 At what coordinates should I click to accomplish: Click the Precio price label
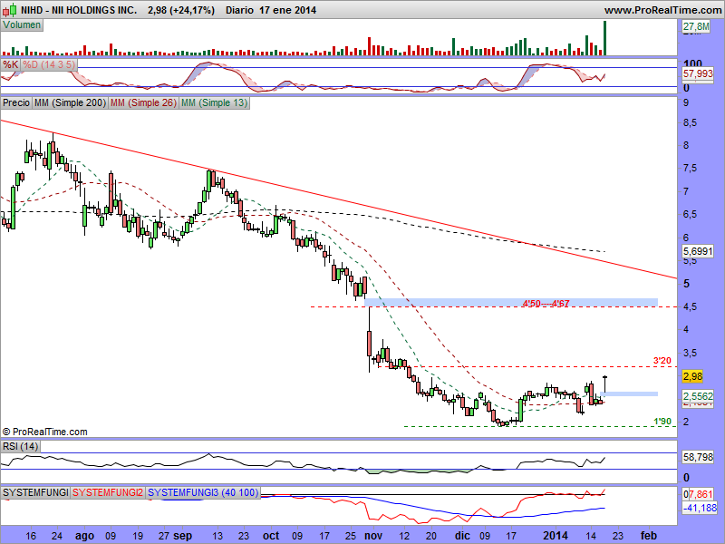(16, 102)
